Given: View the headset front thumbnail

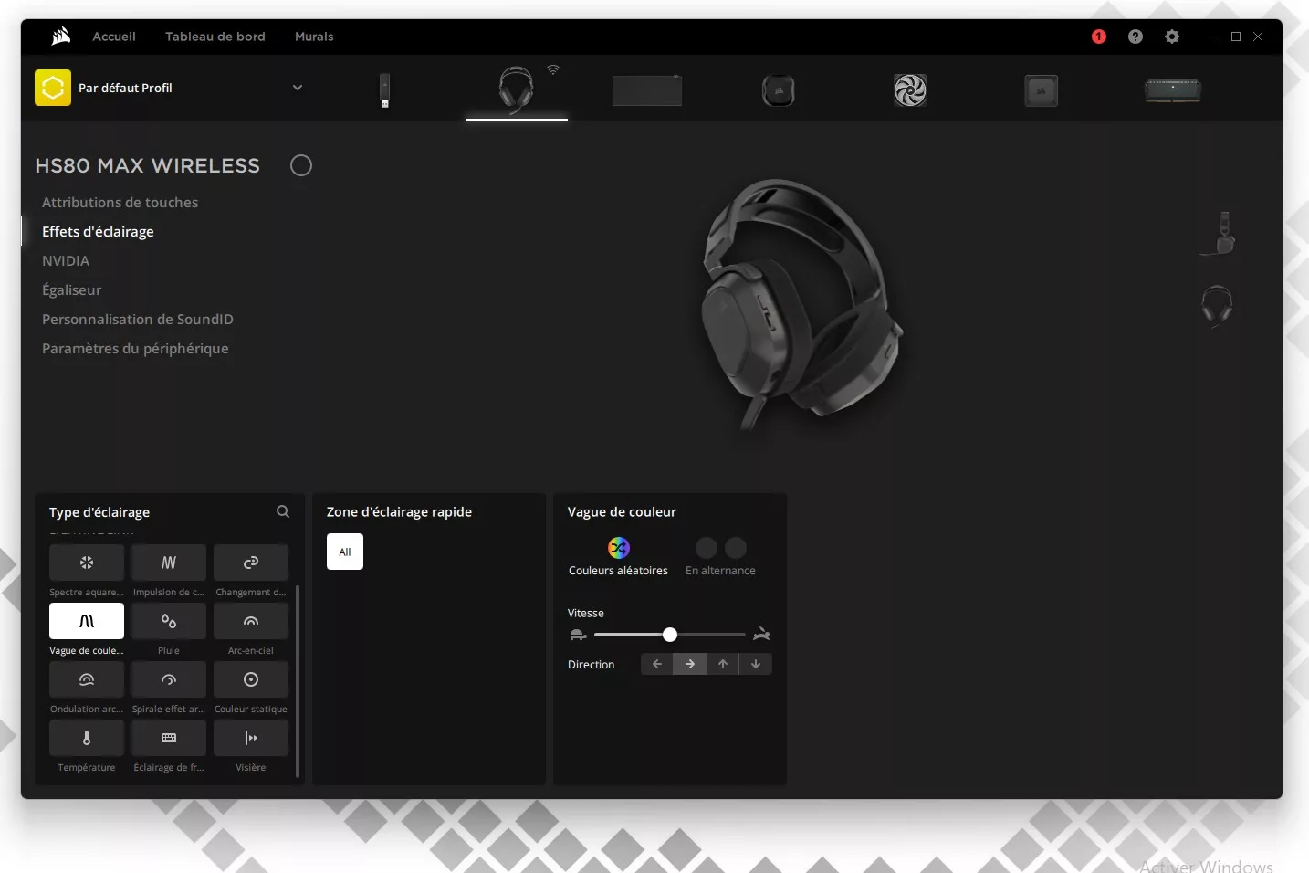Looking at the screenshot, I should click(1217, 306).
